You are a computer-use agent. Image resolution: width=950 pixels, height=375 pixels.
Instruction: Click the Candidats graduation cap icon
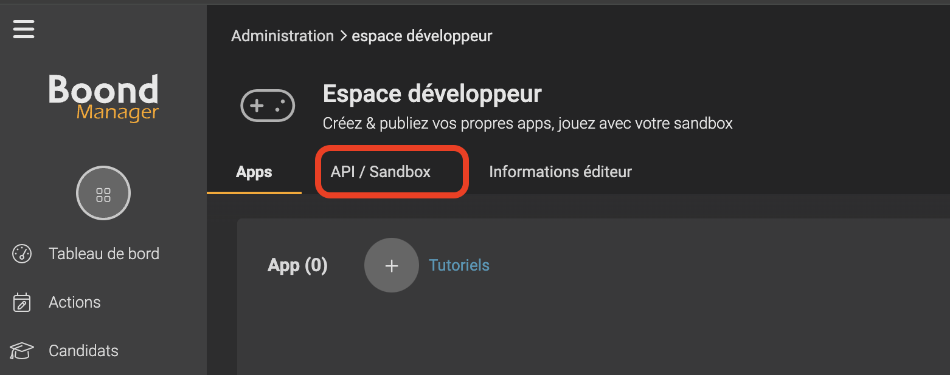pos(22,351)
